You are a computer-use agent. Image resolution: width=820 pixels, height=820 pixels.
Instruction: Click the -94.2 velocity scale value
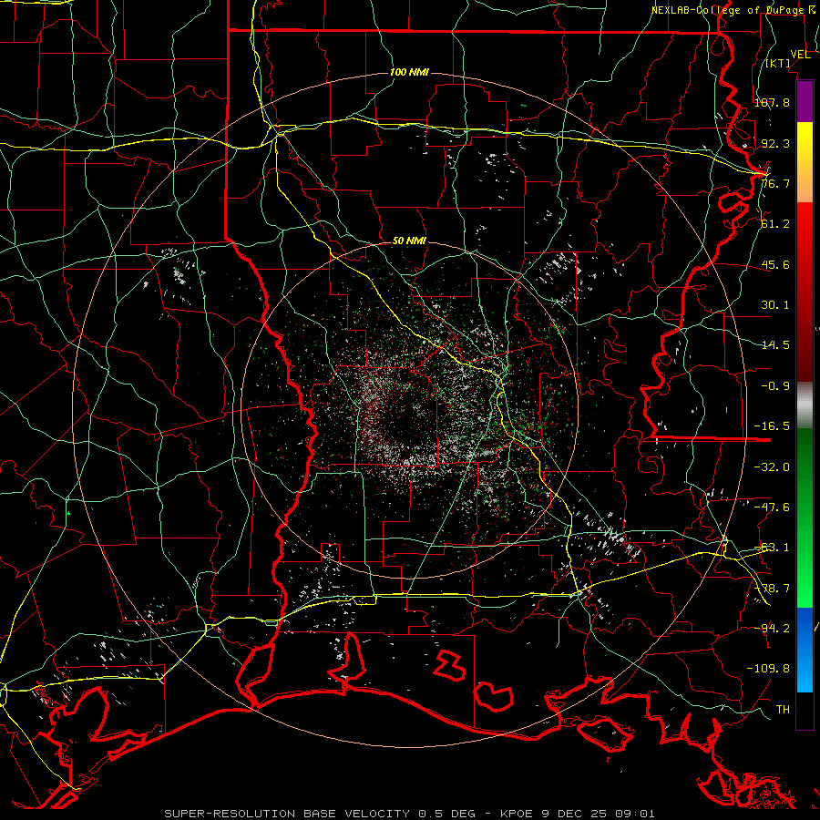(x=772, y=628)
